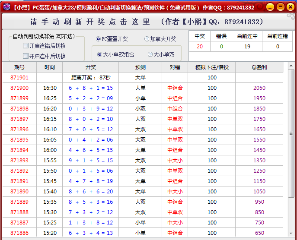This screenshot has height=240, width=297.
Task: Click the scrollbar down arrow in table
Action: click(x=291, y=234)
